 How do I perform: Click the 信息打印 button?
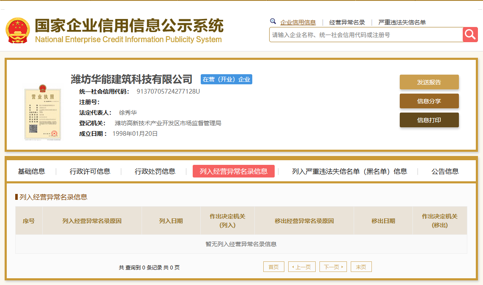tap(429, 120)
